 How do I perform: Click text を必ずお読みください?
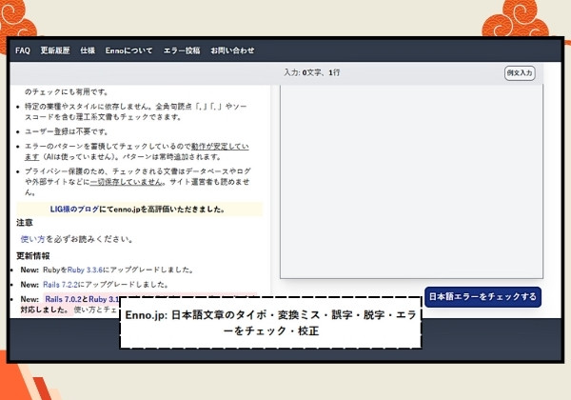(89, 239)
